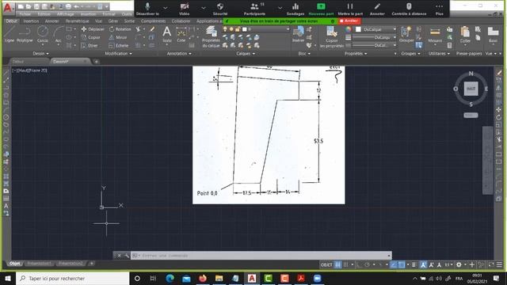Open Zoom Sondages polls

295,9
